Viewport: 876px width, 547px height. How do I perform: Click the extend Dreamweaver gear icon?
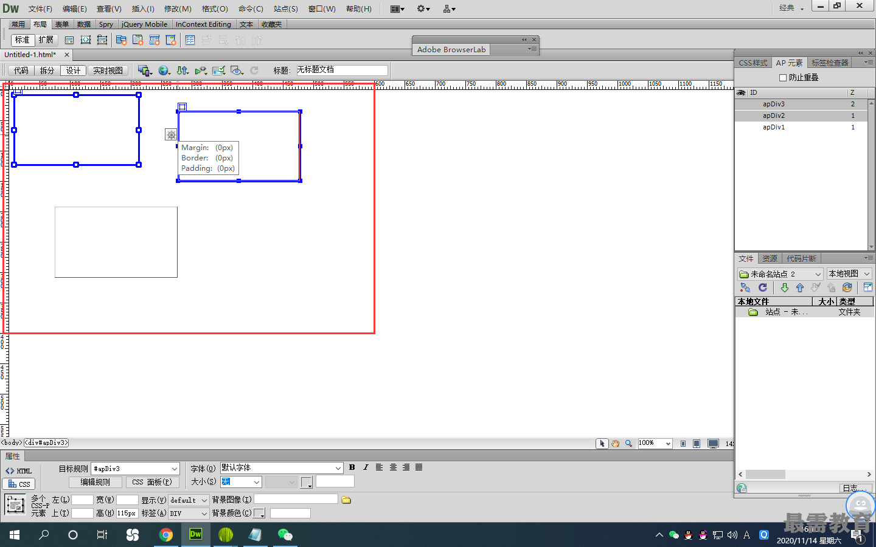point(423,9)
